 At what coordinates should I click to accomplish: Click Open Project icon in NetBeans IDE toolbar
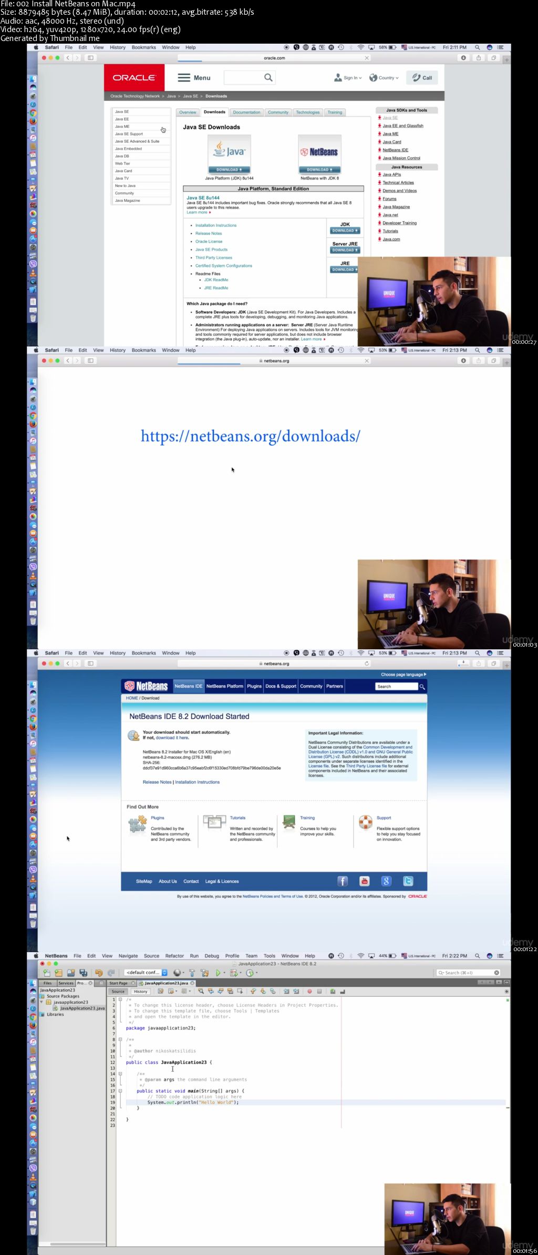(71, 973)
